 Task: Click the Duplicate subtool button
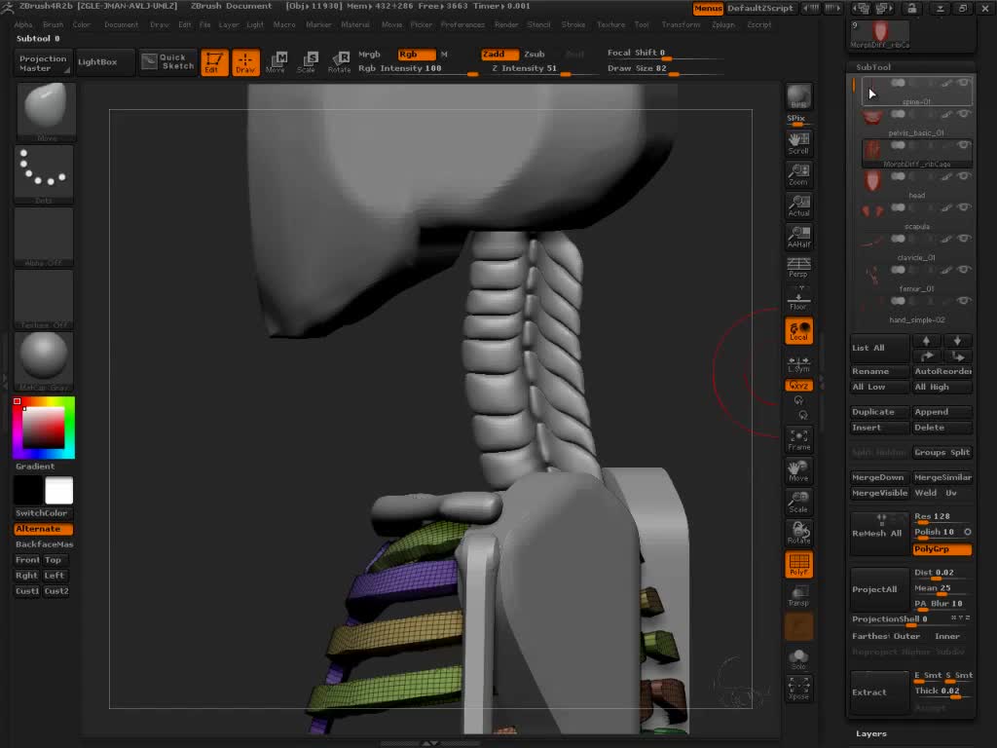873,412
